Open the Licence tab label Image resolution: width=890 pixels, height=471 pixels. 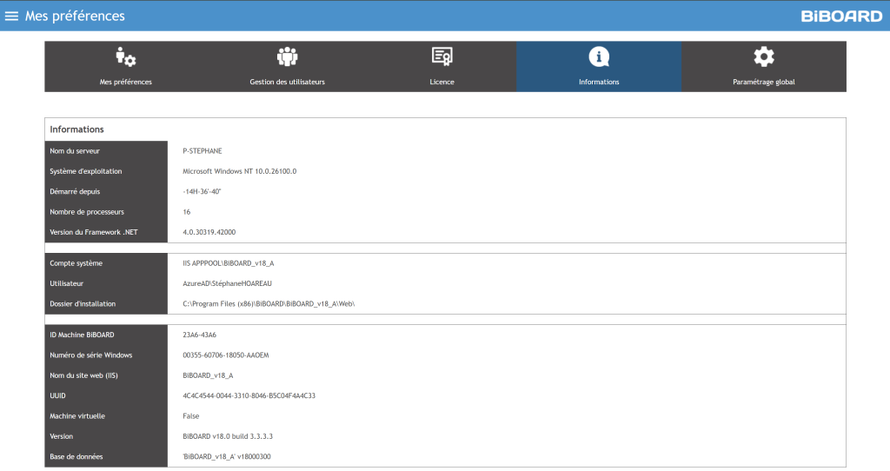(442, 82)
